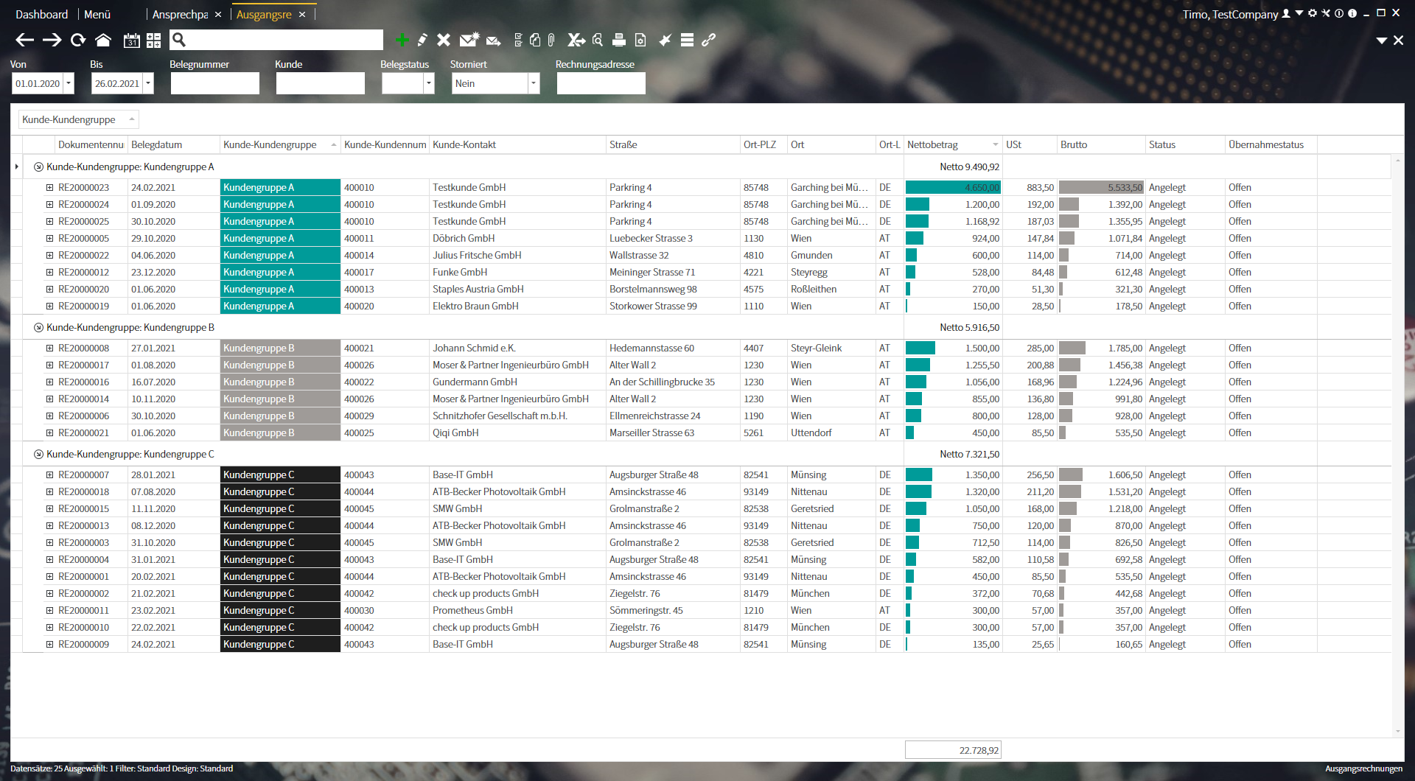Open the wrench tools icon in title bar
The image size is (1415, 781).
pyautogui.click(x=1326, y=13)
